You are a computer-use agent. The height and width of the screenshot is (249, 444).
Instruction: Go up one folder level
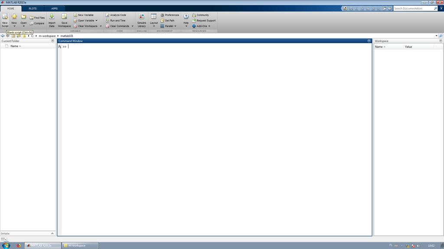coord(13,36)
